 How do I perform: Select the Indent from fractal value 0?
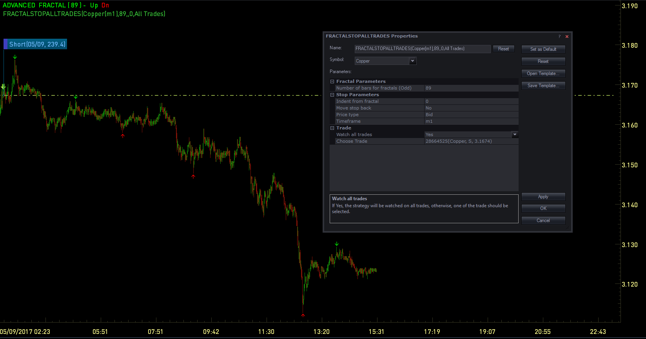point(471,101)
